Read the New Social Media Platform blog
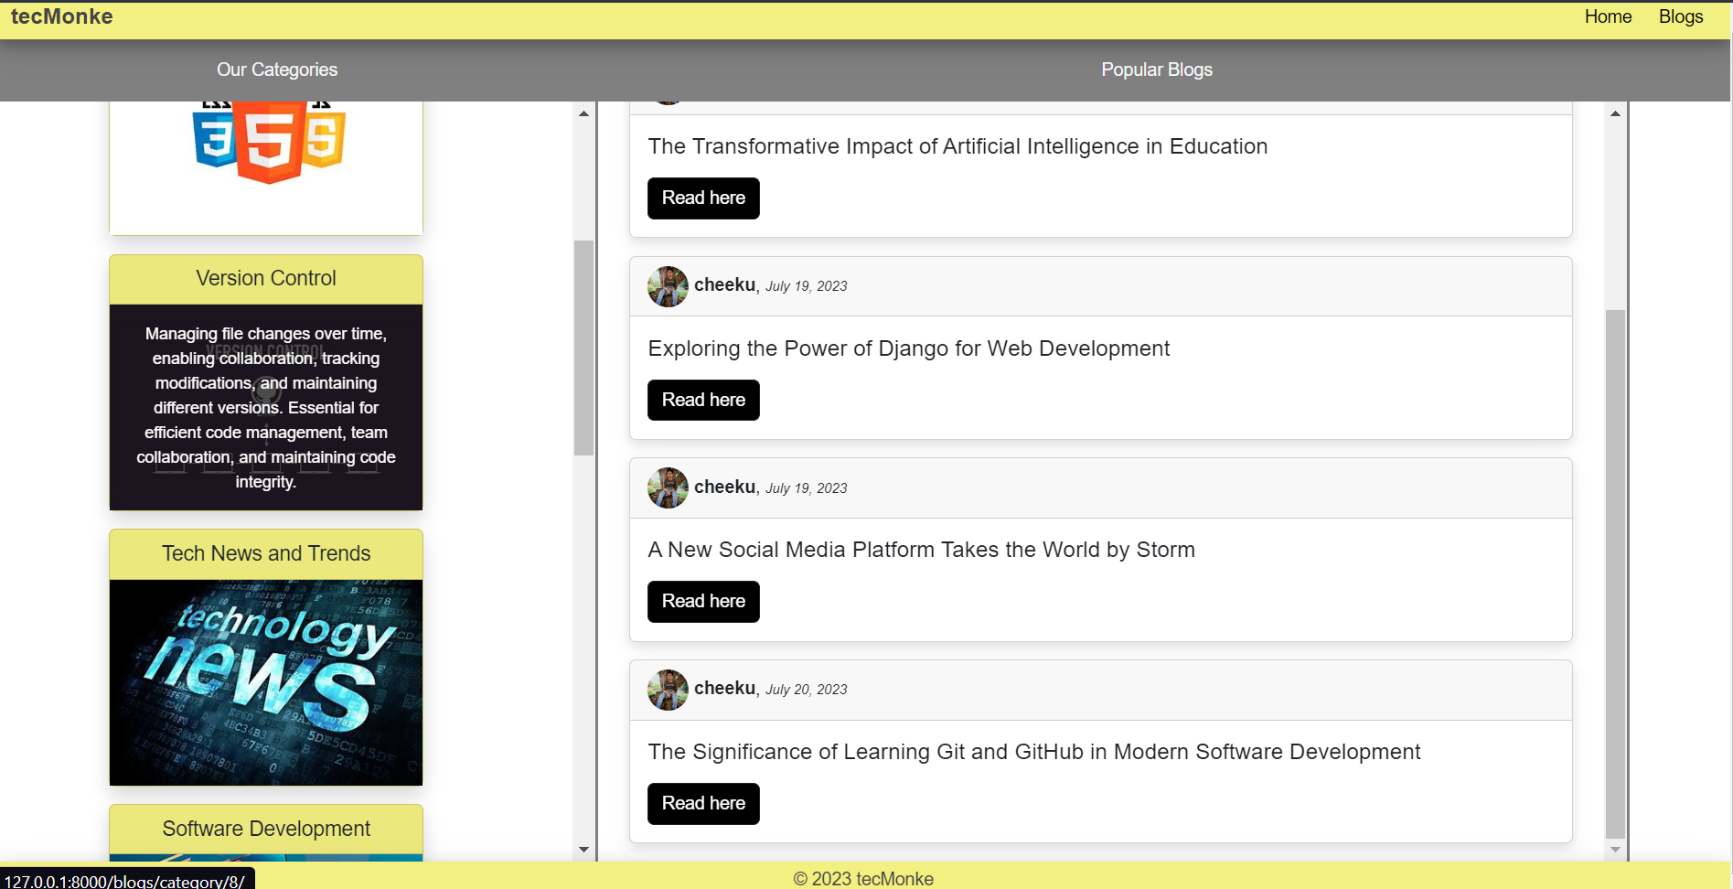 point(703,602)
